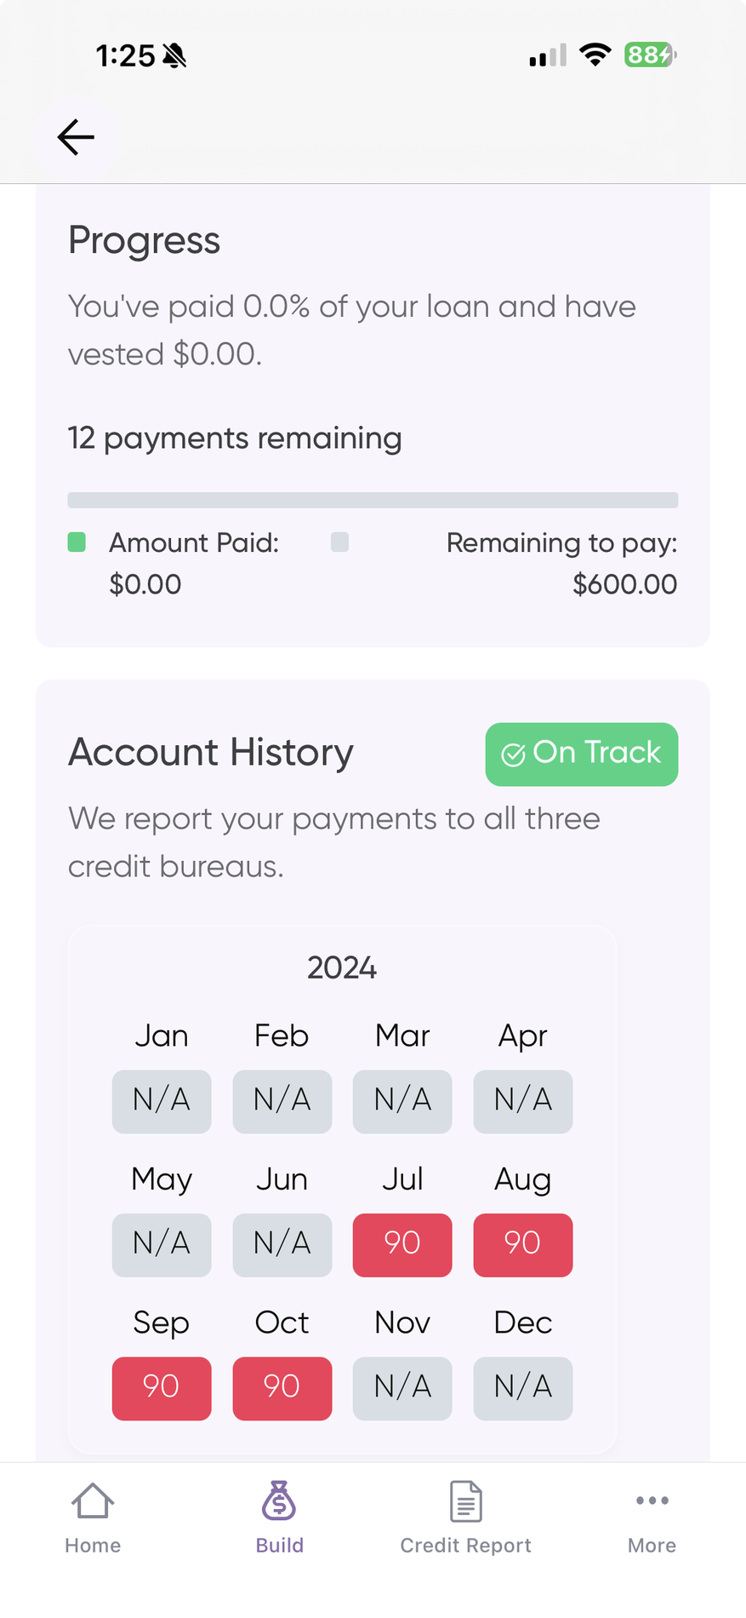Tap the gray Remaining to pay swatch
The image size is (746, 1618).
click(339, 542)
